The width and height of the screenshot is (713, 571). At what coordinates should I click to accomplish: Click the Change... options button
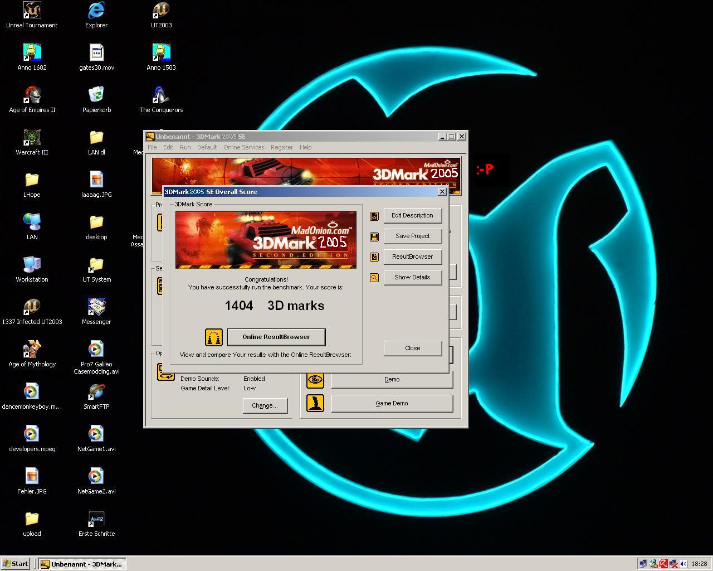click(x=265, y=405)
